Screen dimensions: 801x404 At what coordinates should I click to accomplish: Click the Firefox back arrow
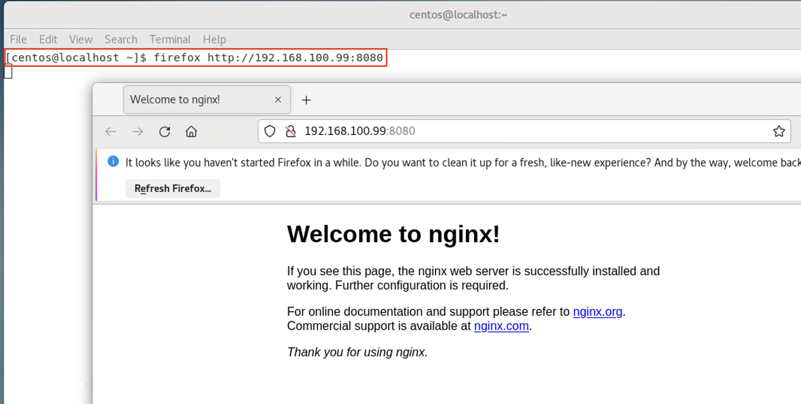click(110, 132)
